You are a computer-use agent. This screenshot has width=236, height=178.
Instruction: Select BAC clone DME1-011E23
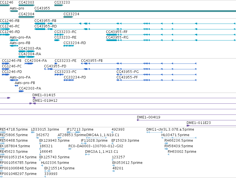click(199, 123)
